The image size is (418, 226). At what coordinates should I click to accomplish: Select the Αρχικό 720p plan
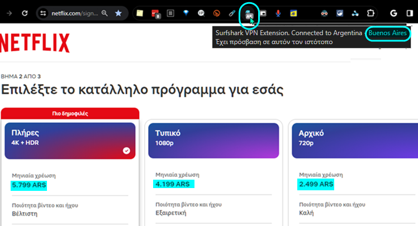(x=355, y=141)
